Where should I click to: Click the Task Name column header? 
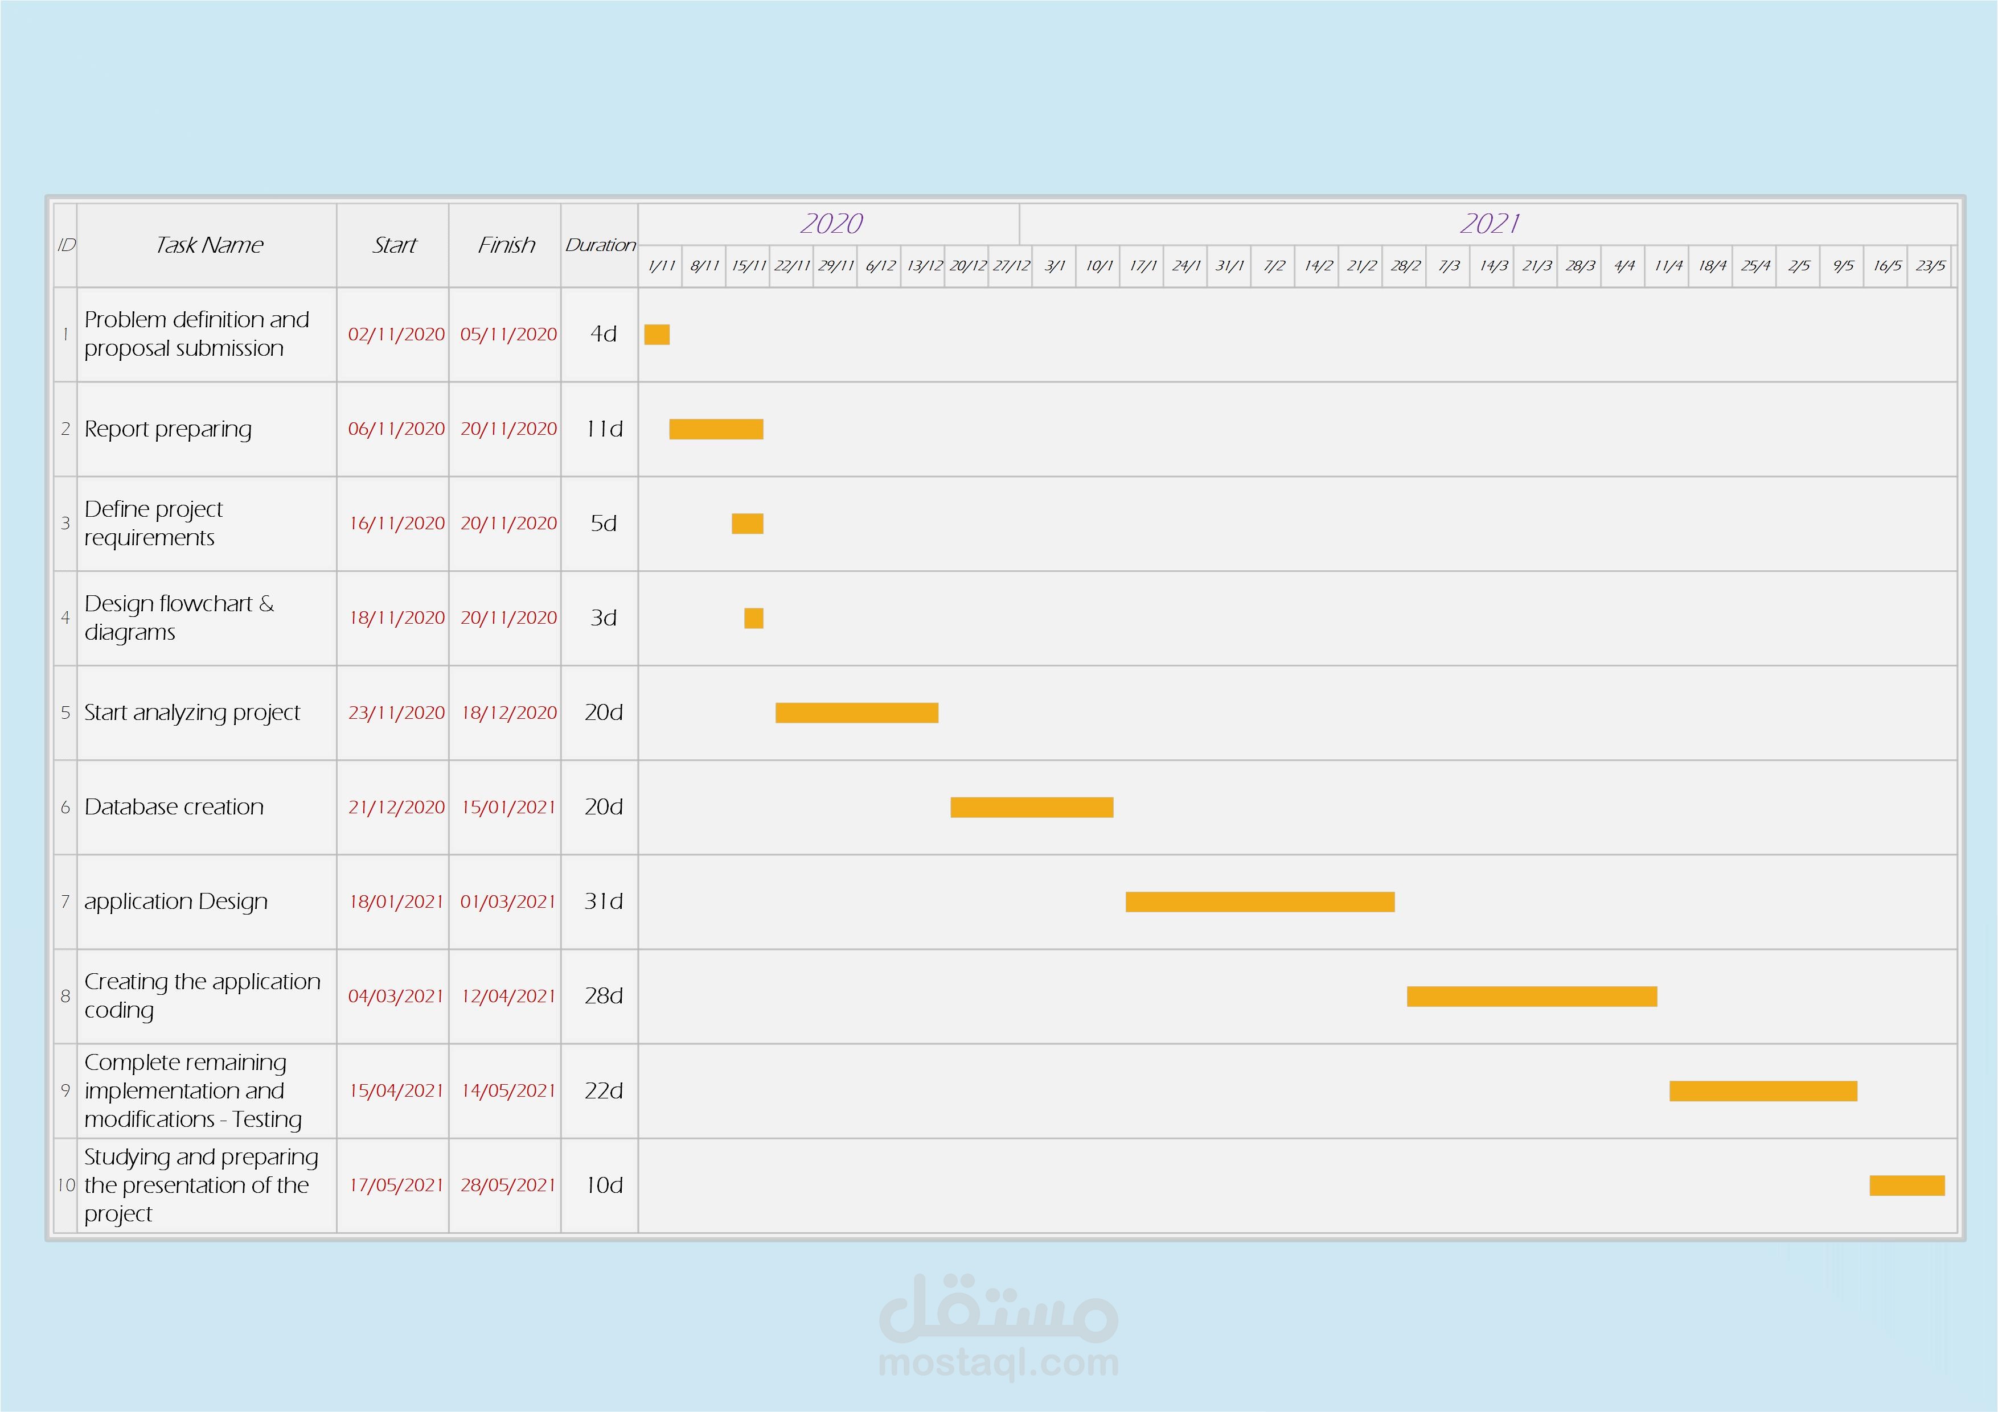(208, 245)
